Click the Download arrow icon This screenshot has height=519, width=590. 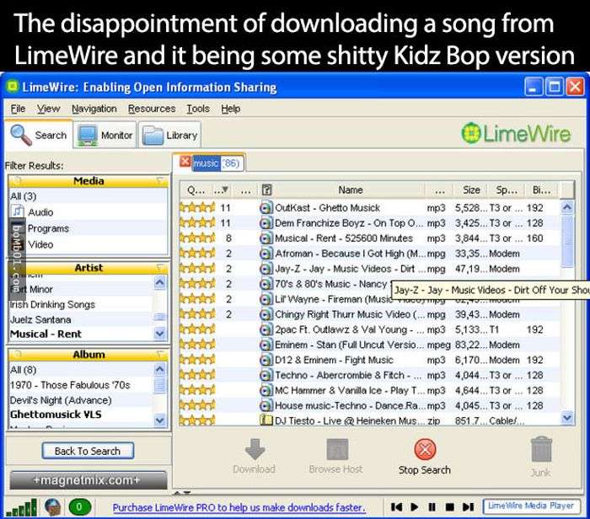click(255, 449)
